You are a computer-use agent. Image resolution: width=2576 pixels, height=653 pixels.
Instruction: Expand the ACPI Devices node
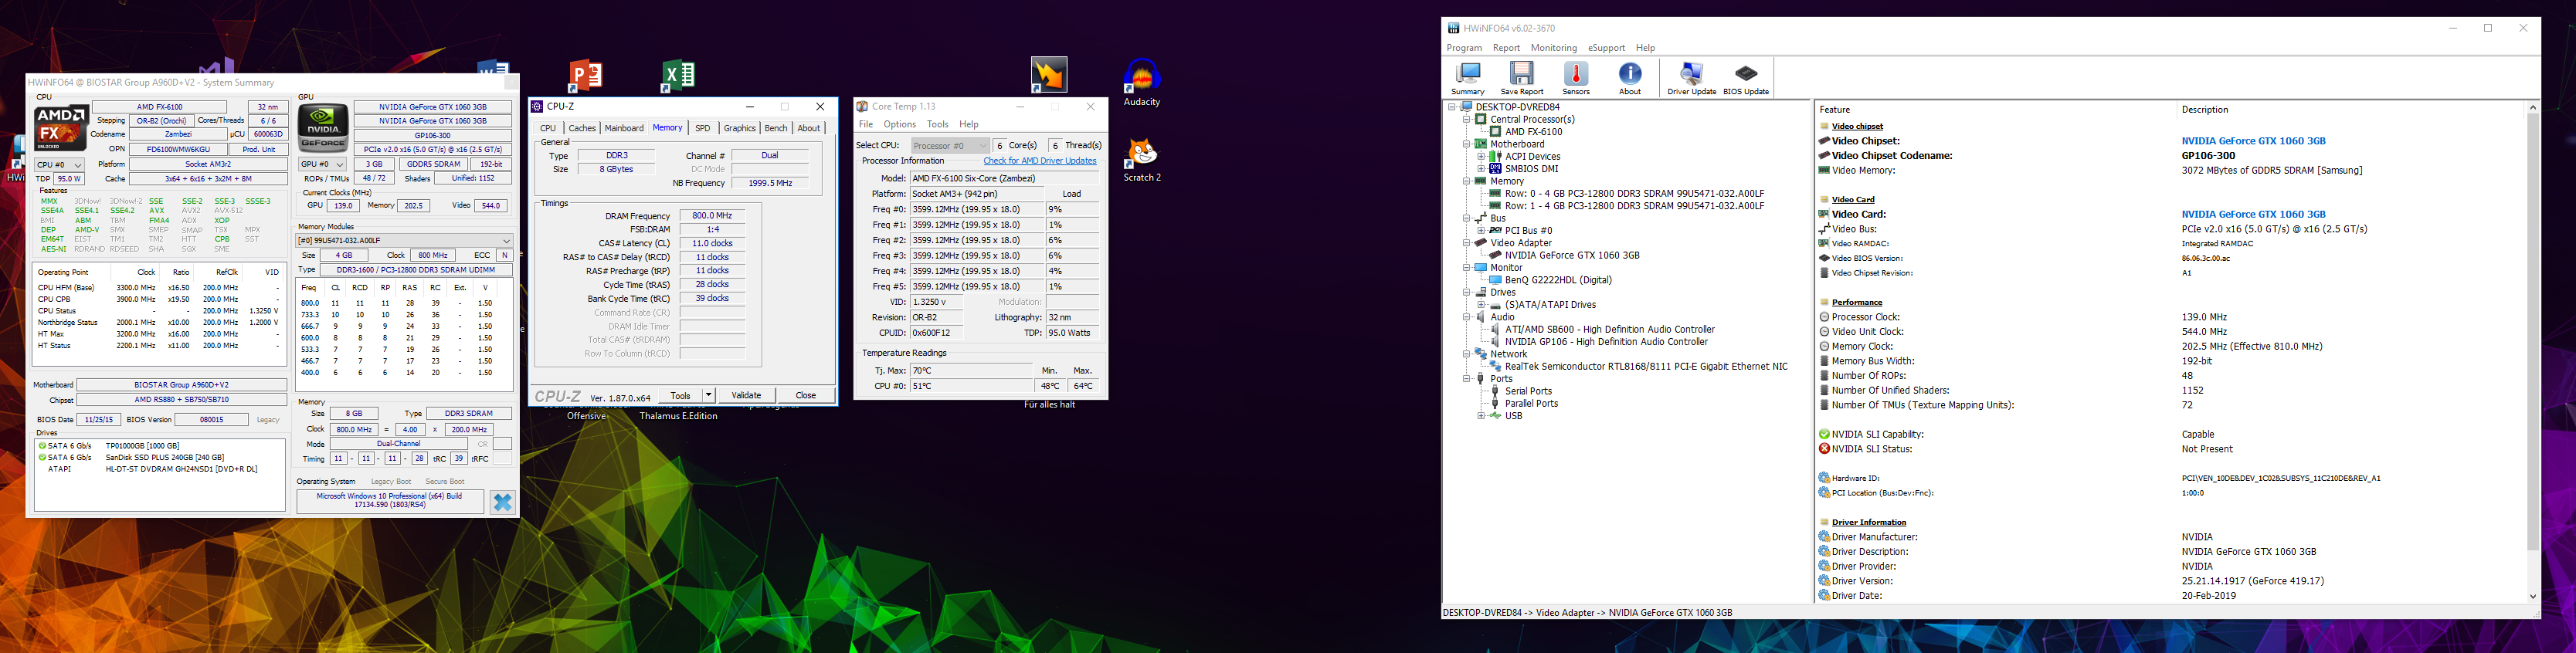pos(1481,157)
